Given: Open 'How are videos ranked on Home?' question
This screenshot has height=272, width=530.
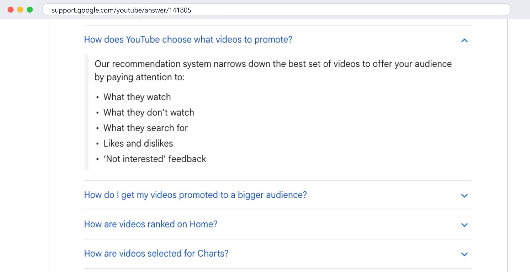Looking at the screenshot, I should [x=151, y=224].
